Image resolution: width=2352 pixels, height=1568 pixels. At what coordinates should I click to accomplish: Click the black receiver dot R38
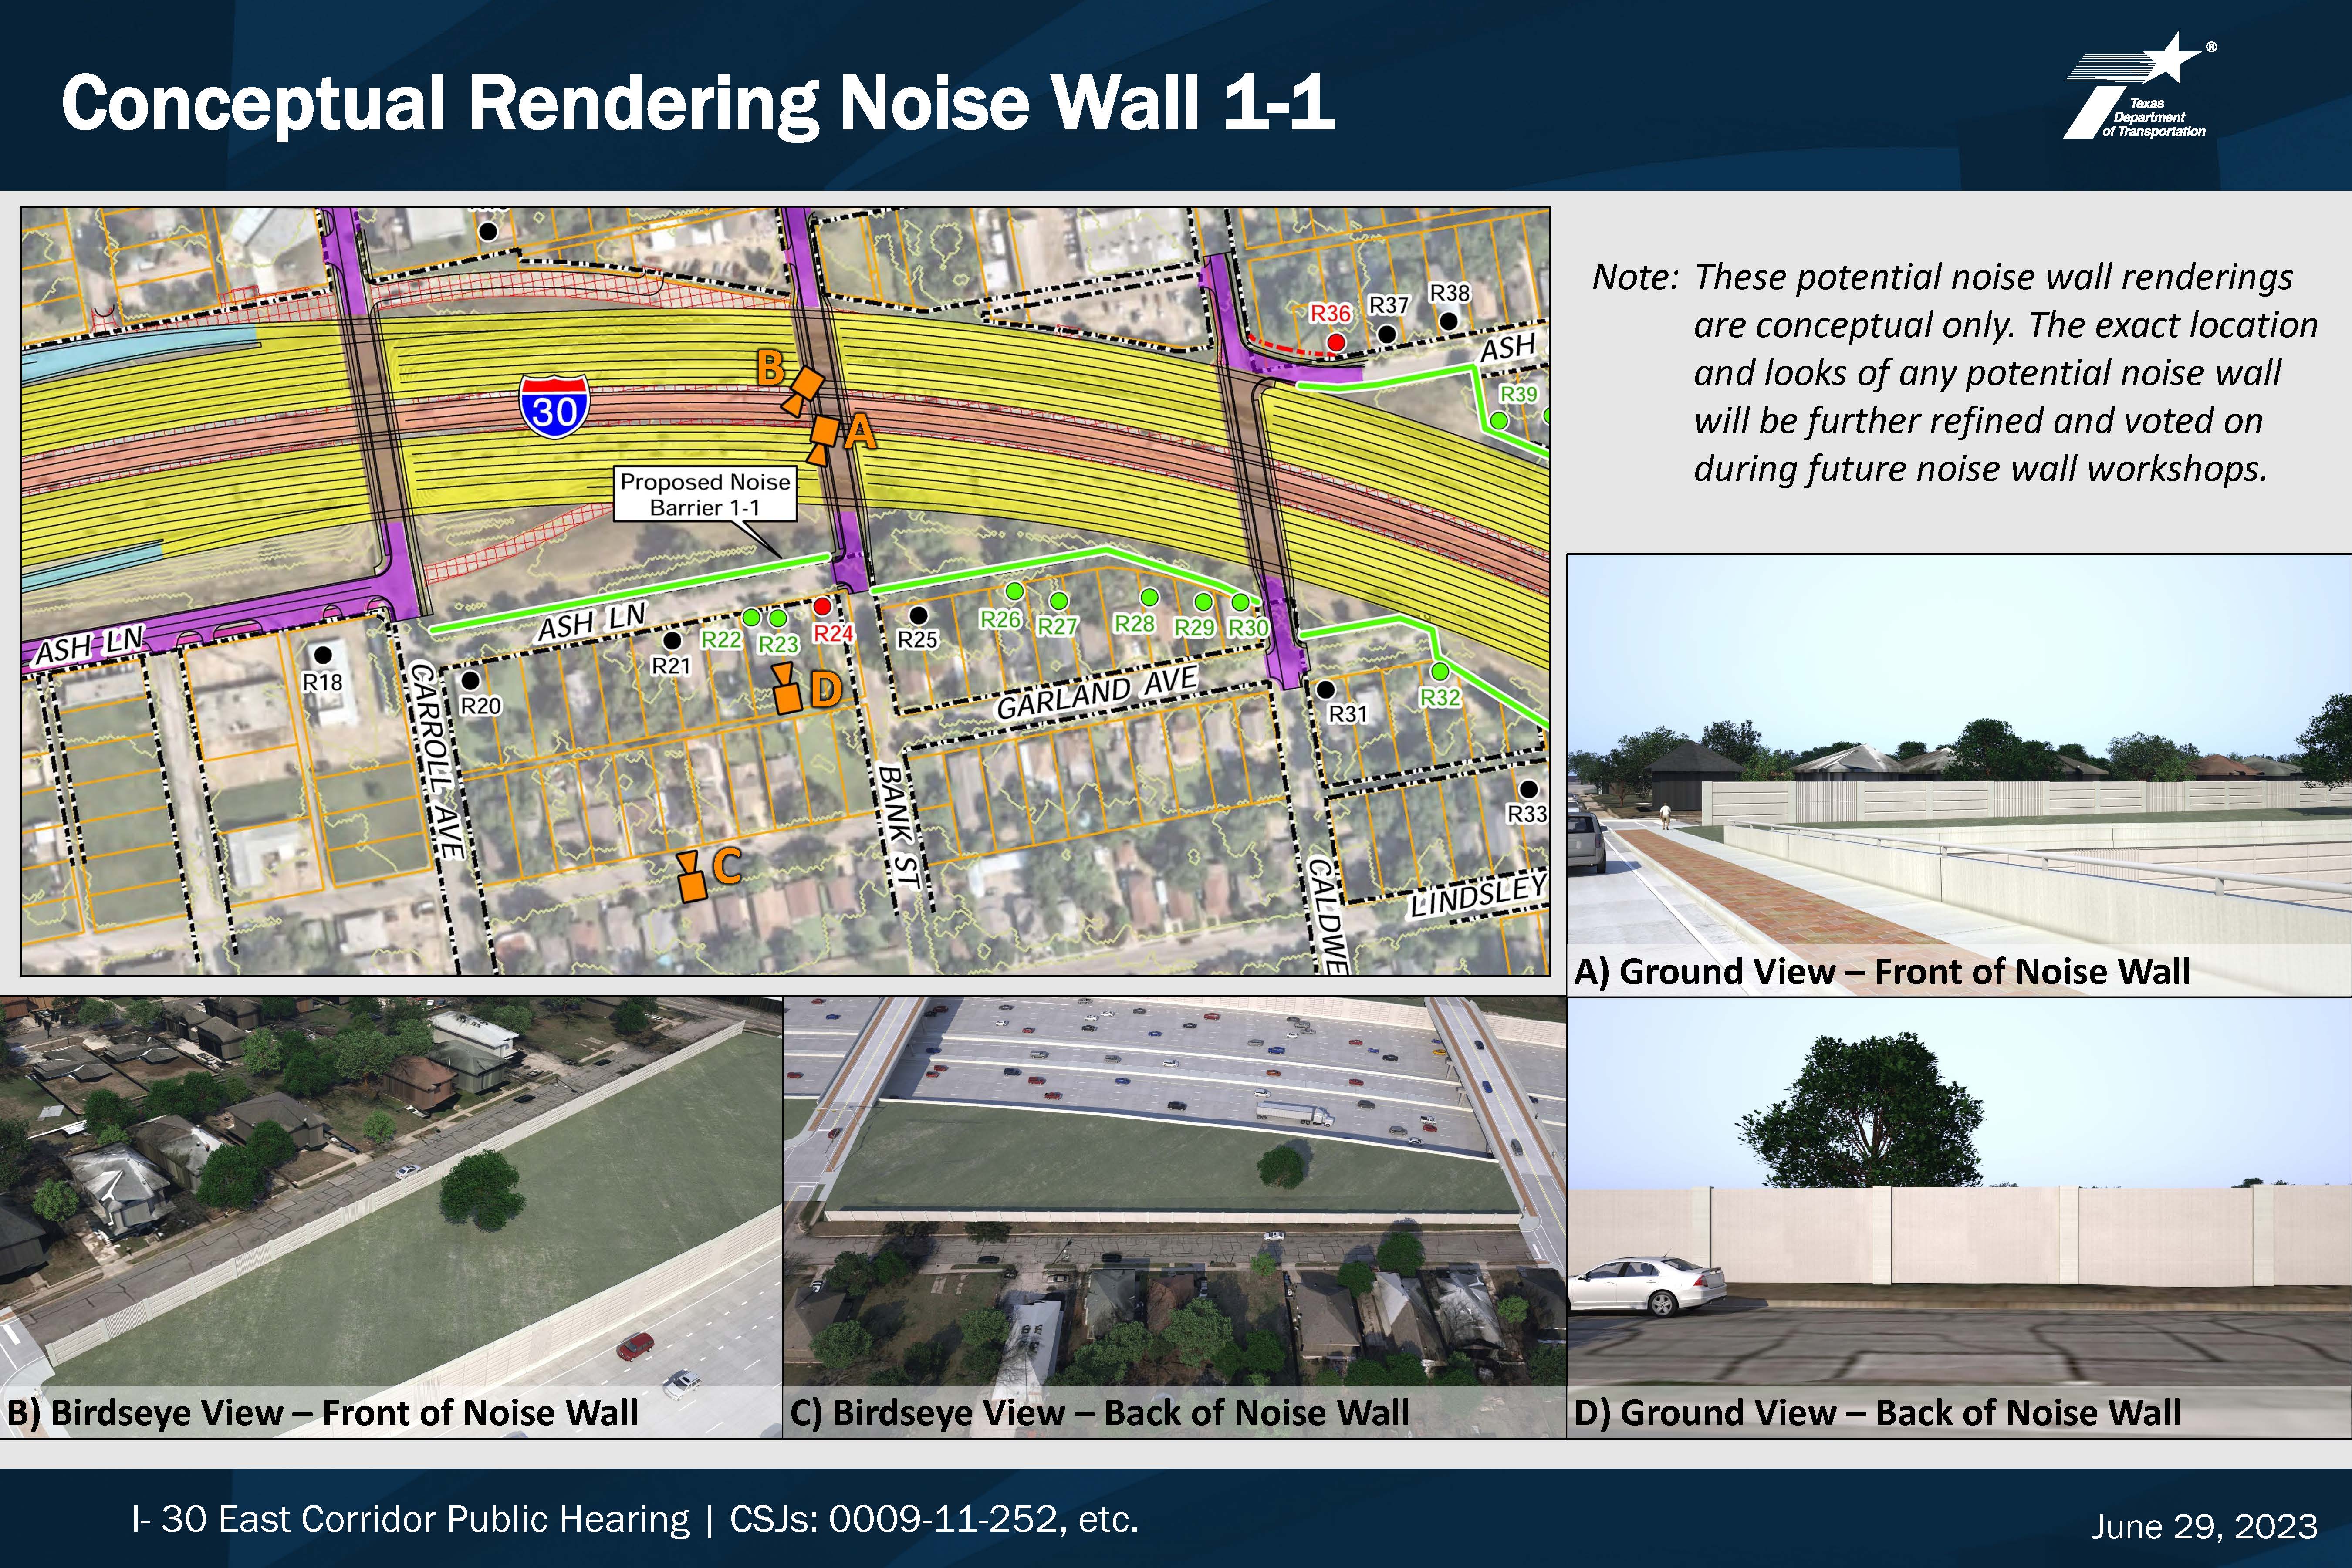point(1448,321)
